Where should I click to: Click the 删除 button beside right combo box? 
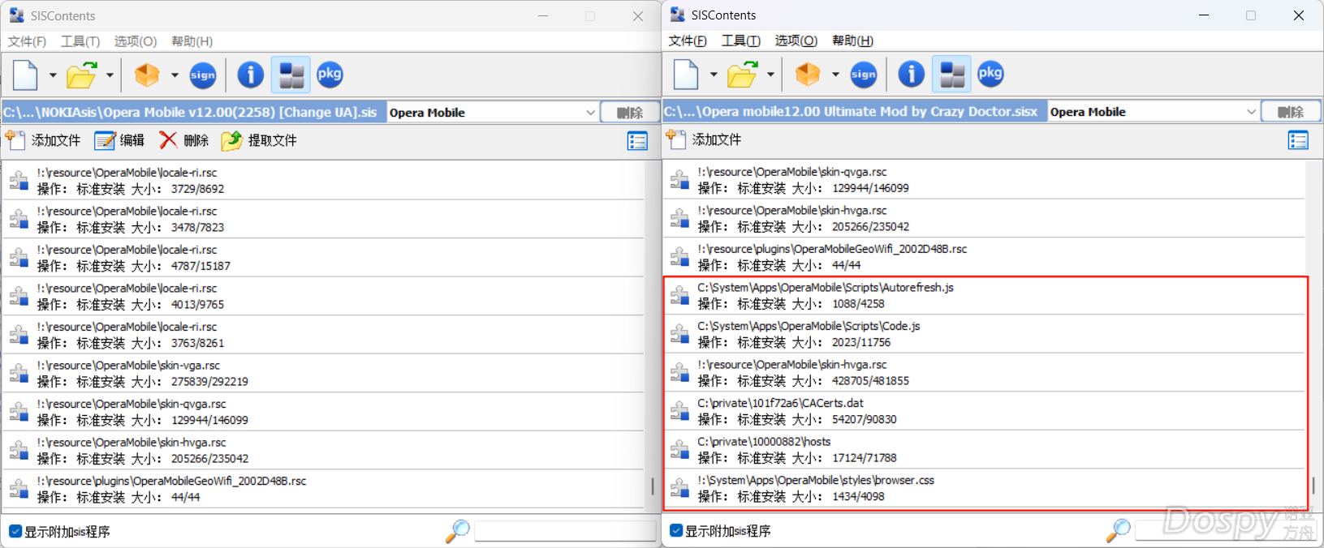[1291, 112]
